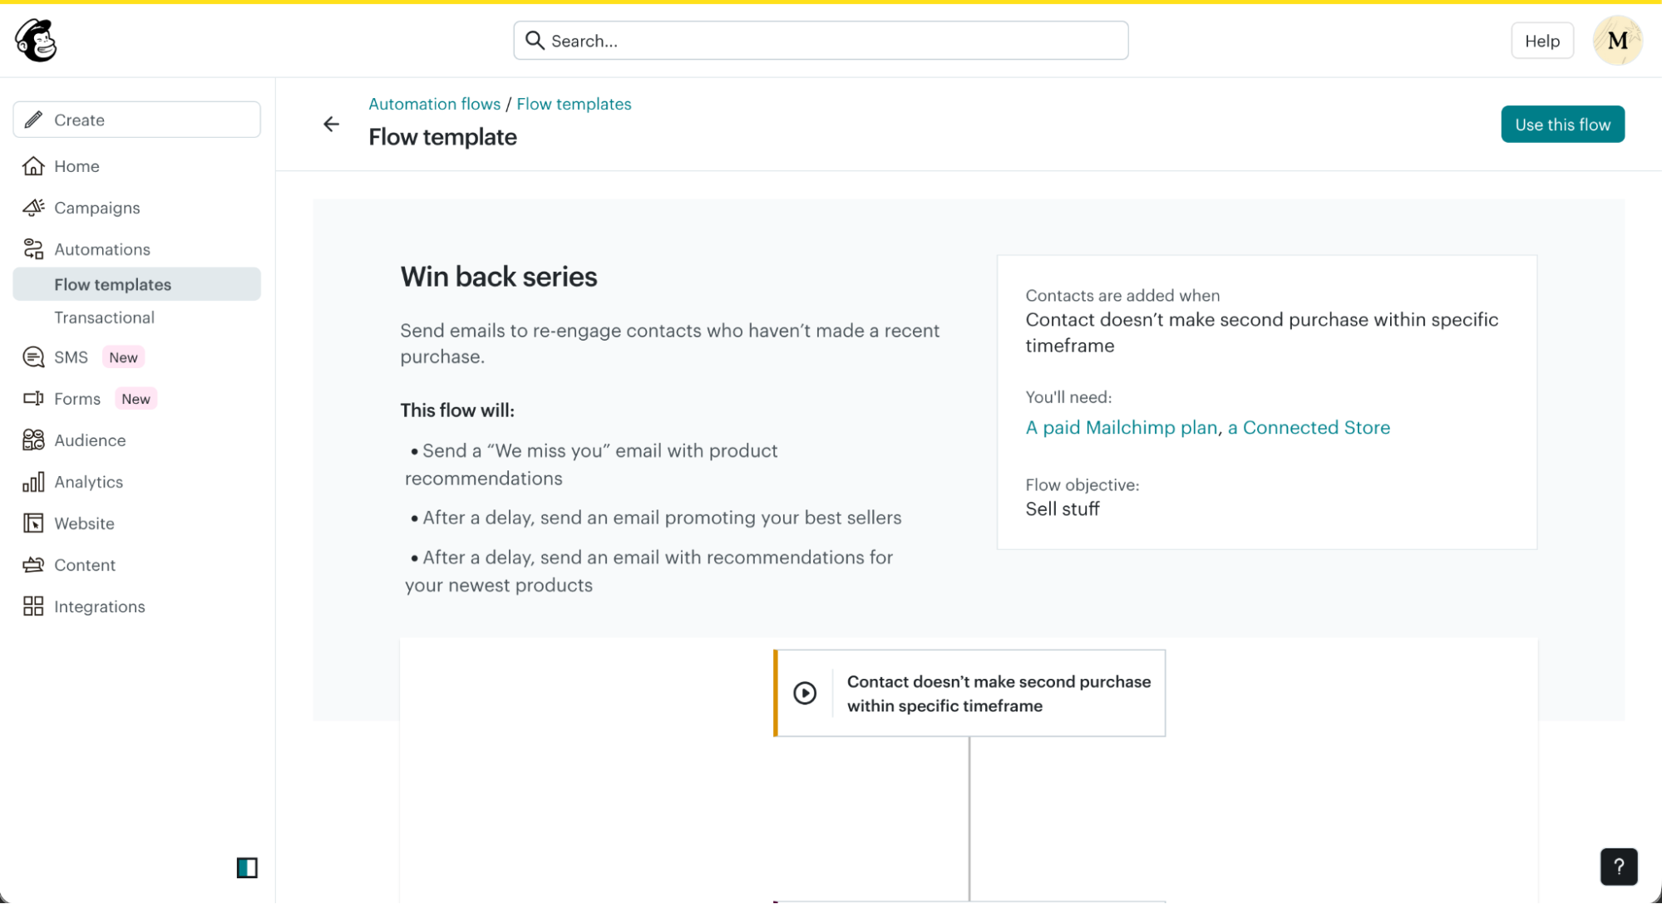This screenshot has width=1662, height=904.
Task: Collapse the sidebar with the panel toggle
Action: click(248, 867)
